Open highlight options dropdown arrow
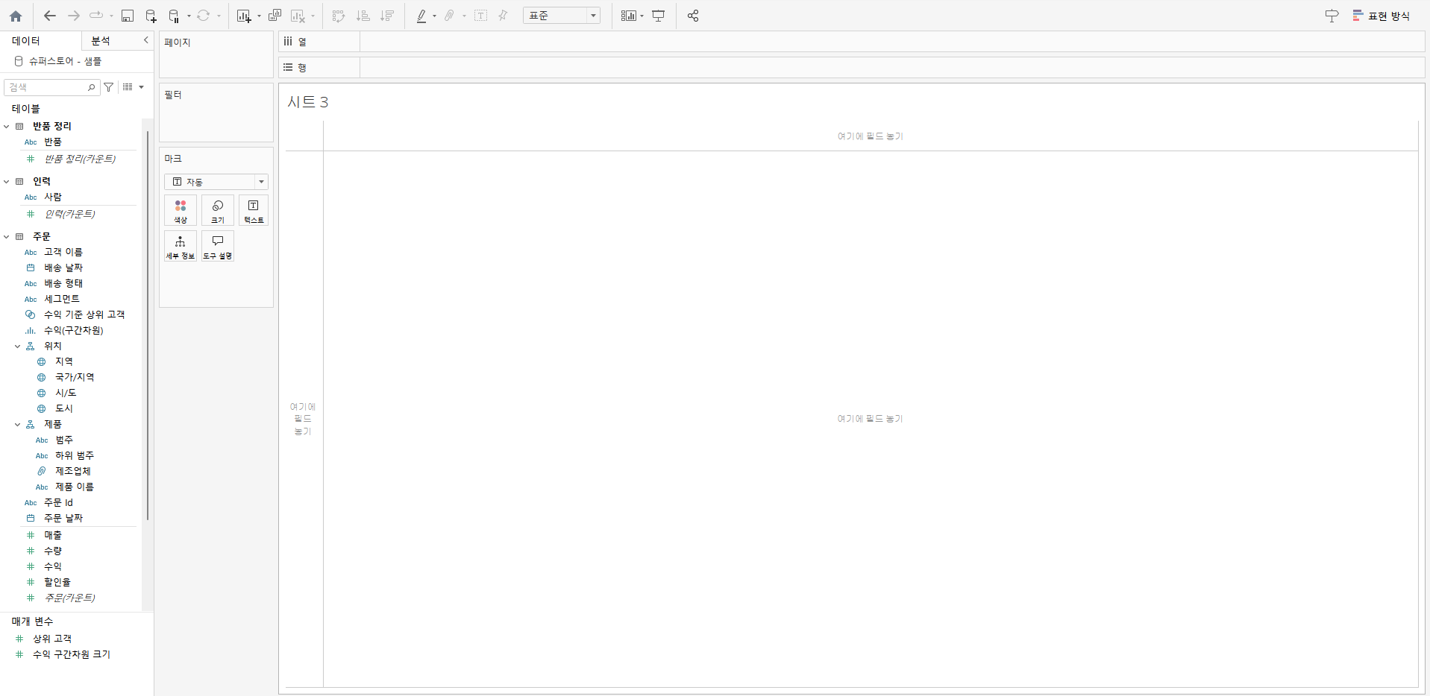Image resolution: width=1430 pixels, height=696 pixels. pyautogui.click(x=434, y=16)
